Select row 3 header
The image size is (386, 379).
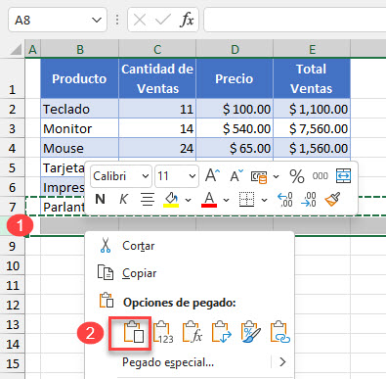point(13,128)
